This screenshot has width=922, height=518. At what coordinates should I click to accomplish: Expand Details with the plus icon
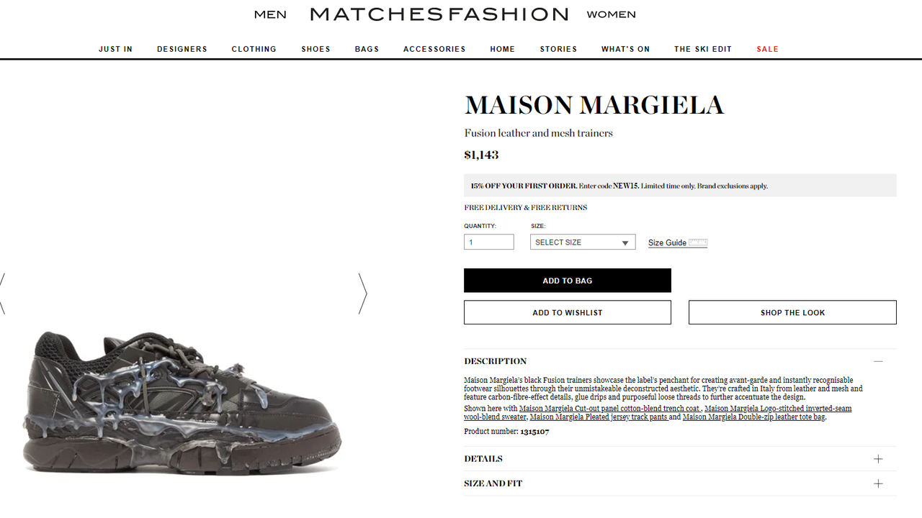point(878,459)
